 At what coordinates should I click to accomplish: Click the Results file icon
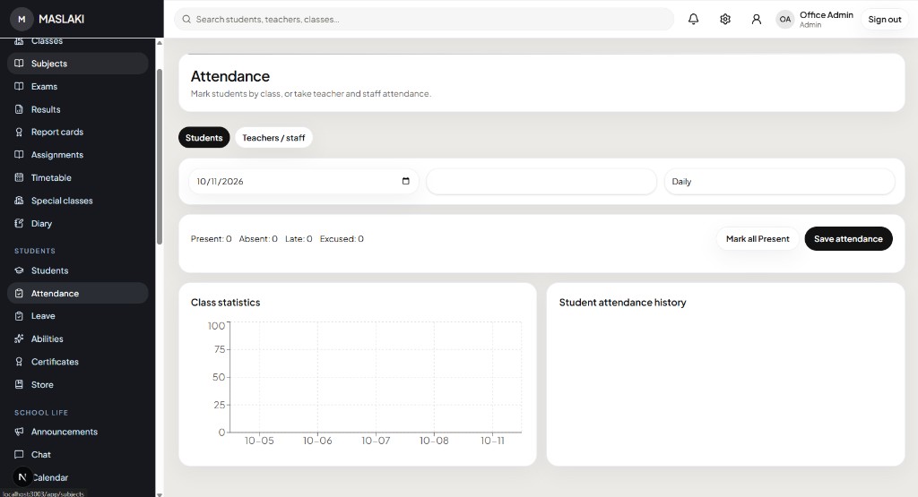pyautogui.click(x=20, y=109)
